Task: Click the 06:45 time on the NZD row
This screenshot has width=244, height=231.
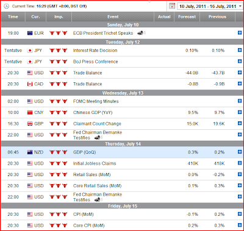Action: 13,152
